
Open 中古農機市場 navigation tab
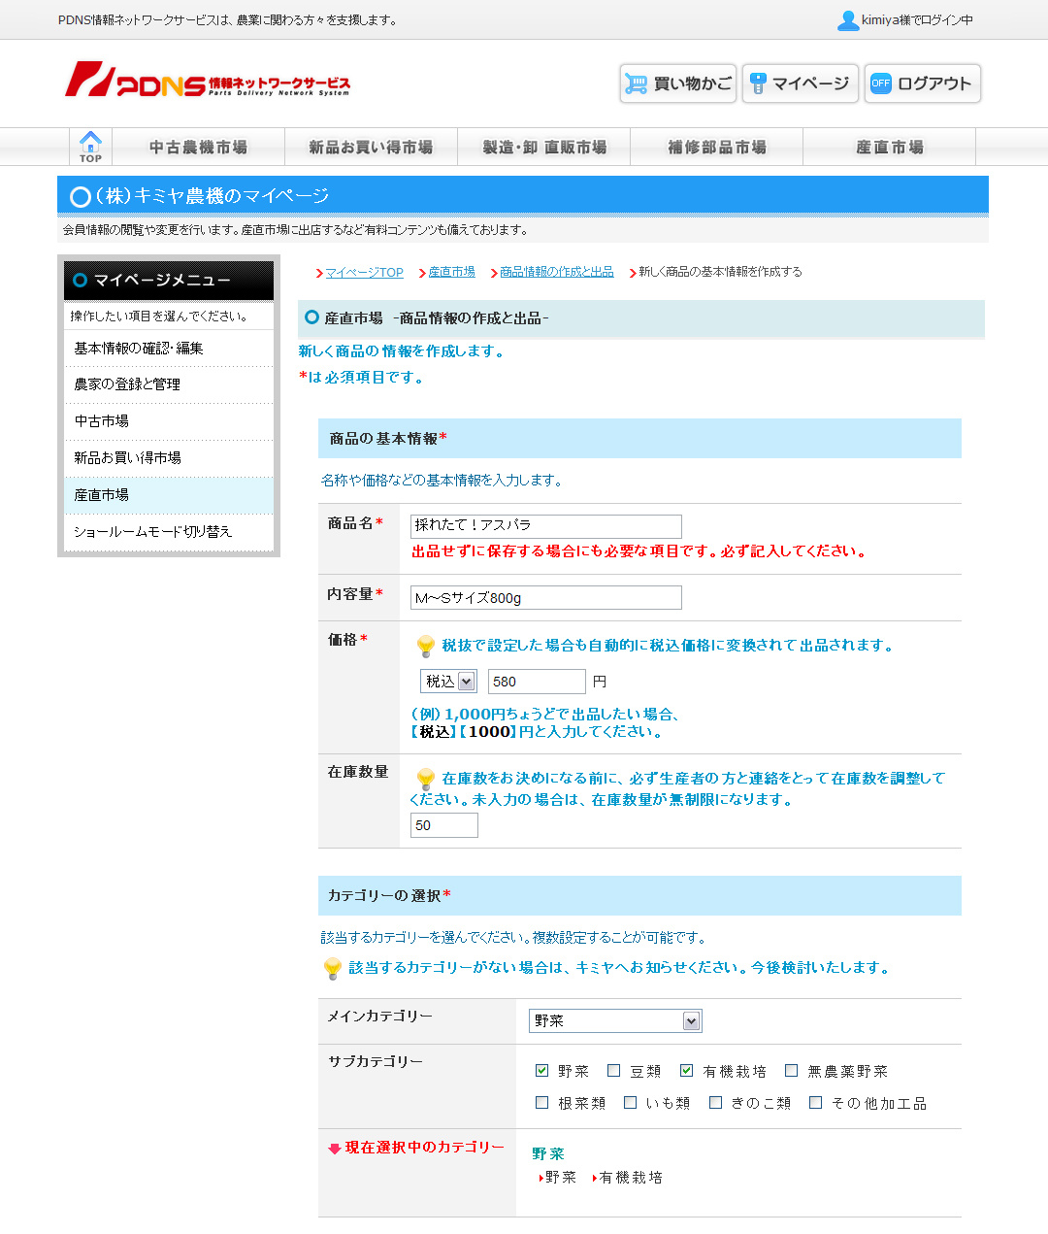pos(198,148)
